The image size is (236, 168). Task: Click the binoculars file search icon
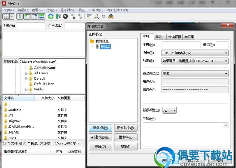point(111,16)
